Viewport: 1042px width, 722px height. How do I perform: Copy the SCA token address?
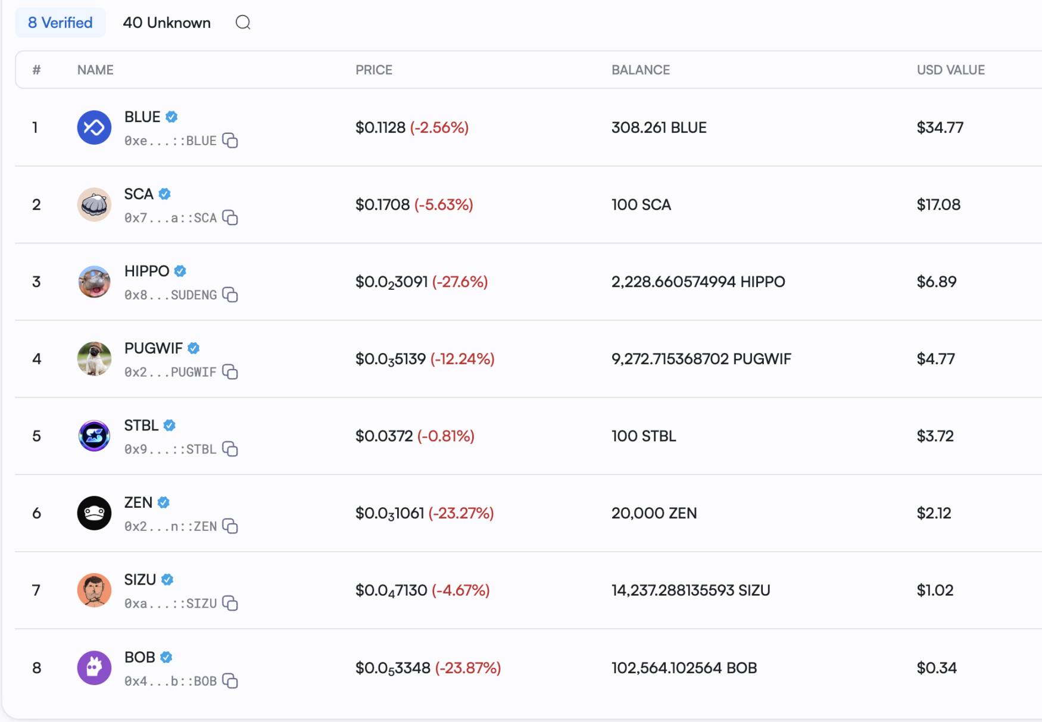pos(230,218)
